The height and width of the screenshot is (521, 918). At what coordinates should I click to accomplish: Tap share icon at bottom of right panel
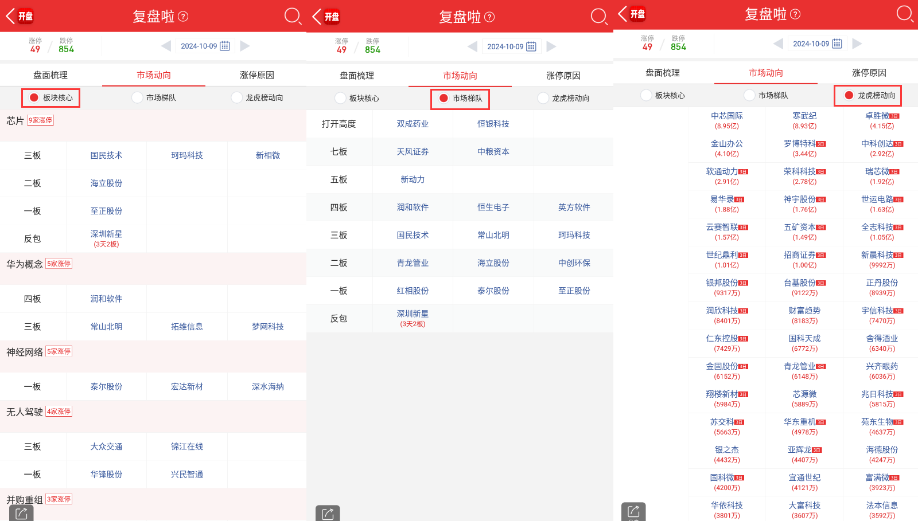(x=633, y=511)
